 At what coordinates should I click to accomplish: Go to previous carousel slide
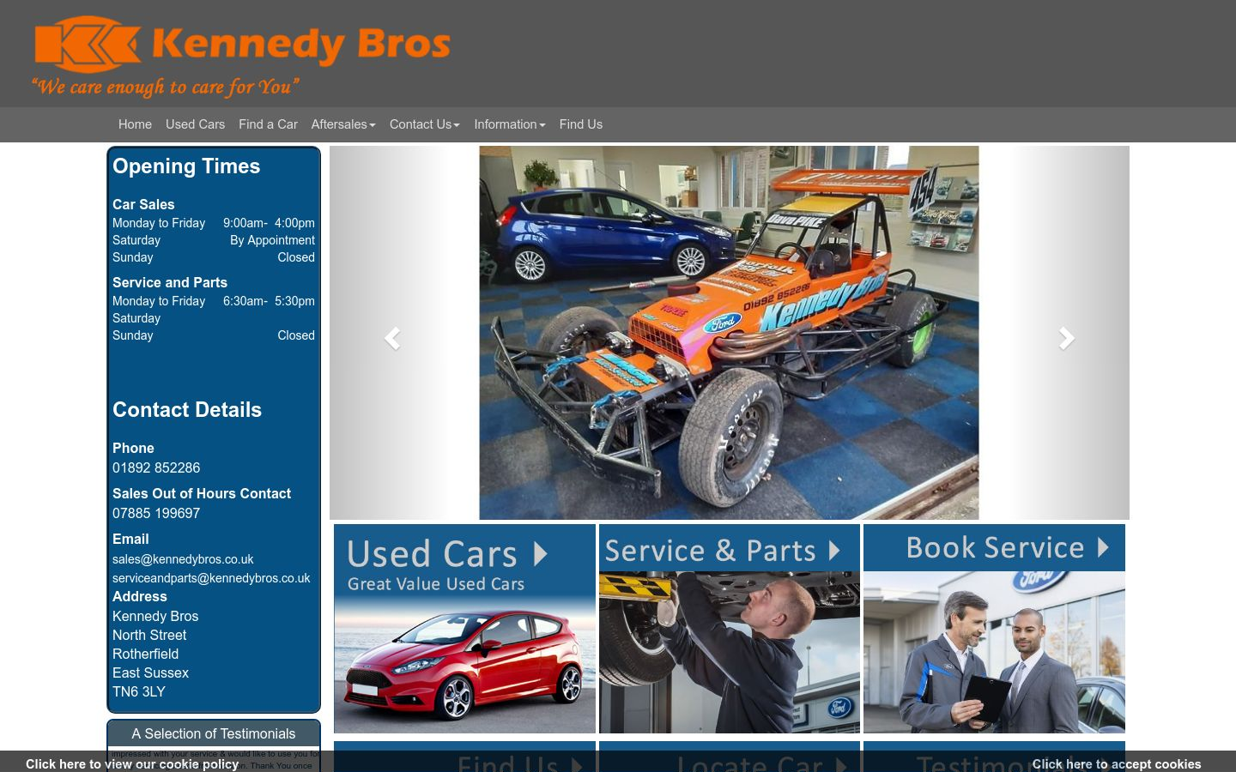tap(392, 339)
